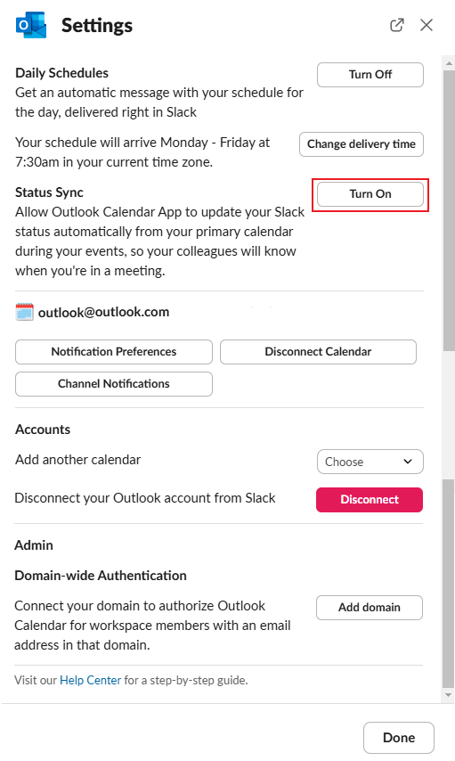Click Add domain button
455x761 pixels.
[370, 608]
